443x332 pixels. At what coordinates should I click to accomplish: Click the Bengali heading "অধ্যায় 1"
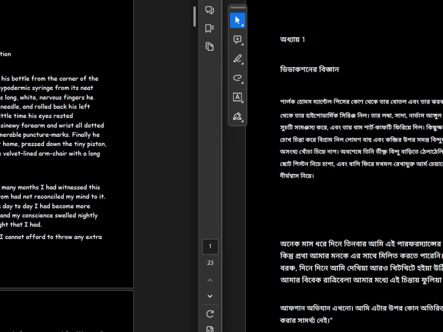[x=292, y=39]
